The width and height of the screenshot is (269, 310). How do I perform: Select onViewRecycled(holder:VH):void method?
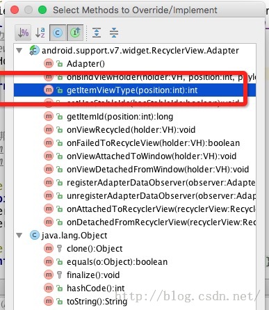135,129
